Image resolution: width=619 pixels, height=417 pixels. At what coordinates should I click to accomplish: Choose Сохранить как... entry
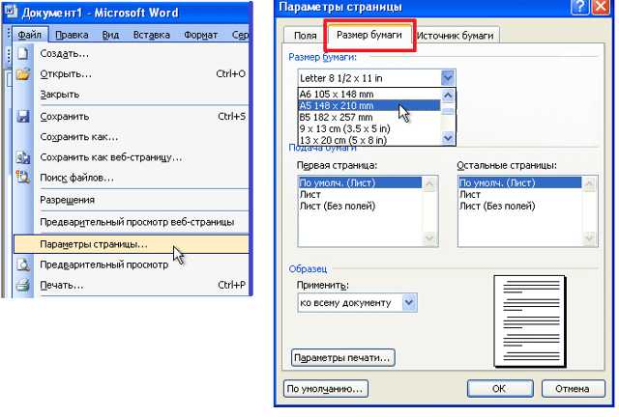(x=132, y=137)
